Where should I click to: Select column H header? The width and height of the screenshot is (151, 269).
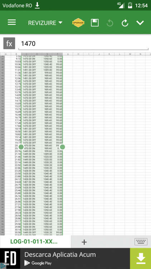[78, 54]
